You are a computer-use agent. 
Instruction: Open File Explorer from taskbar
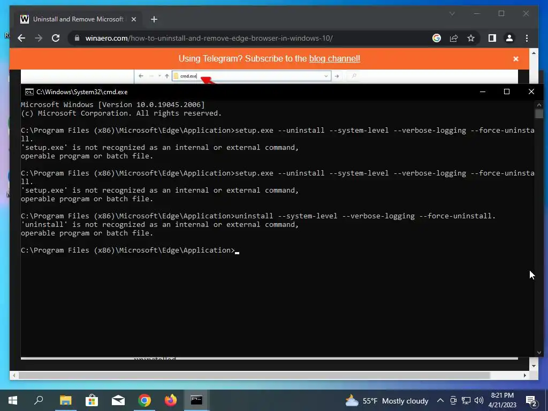[65, 400]
